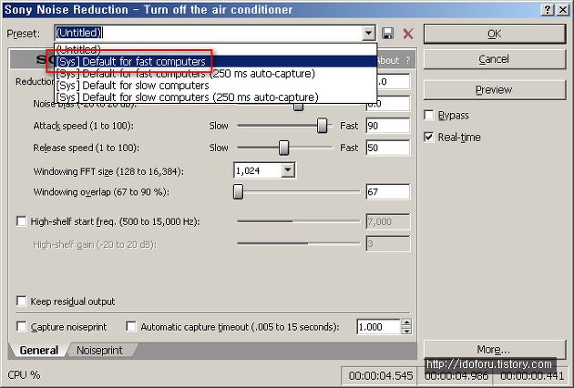Click the Release speed slider handle
The width and height of the screenshot is (574, 388).
pos(283,148)
